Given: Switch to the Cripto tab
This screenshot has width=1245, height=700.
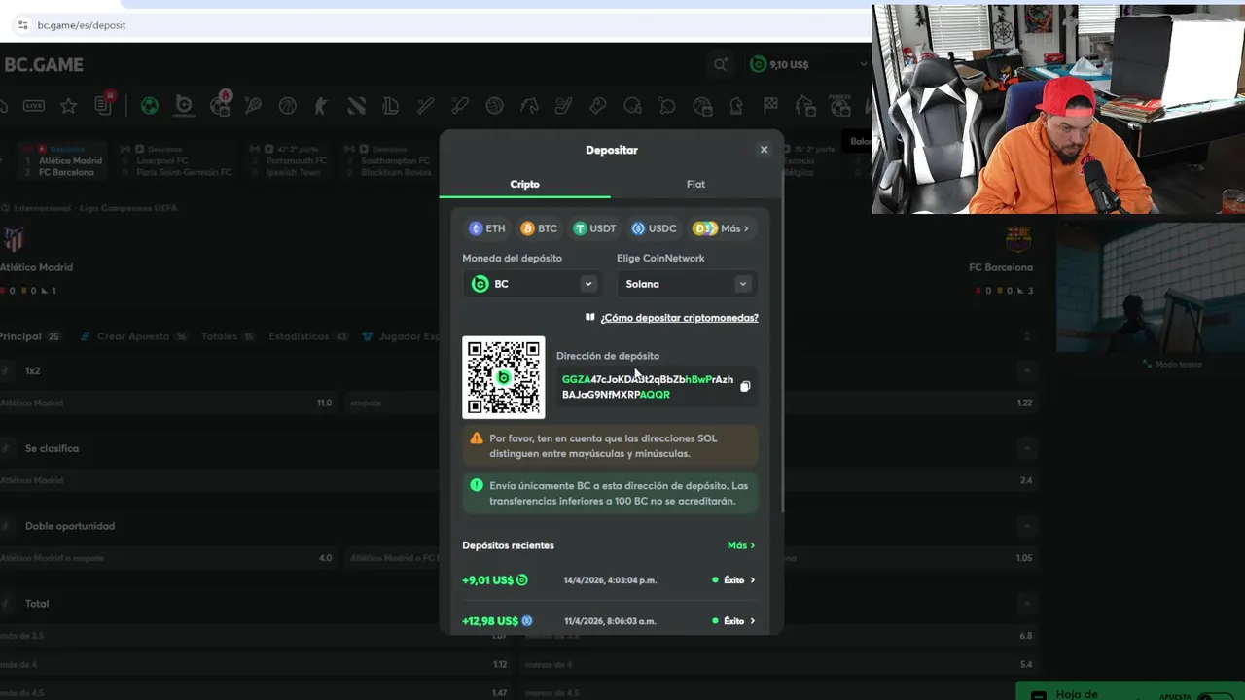Looking at the screenshot, I should click(524, 184).
